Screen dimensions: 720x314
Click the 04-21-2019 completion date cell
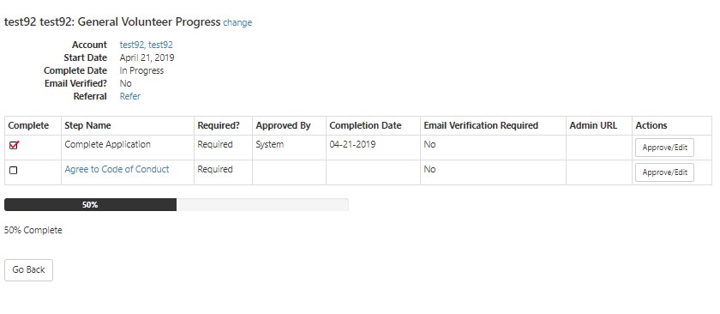[352, 144]
